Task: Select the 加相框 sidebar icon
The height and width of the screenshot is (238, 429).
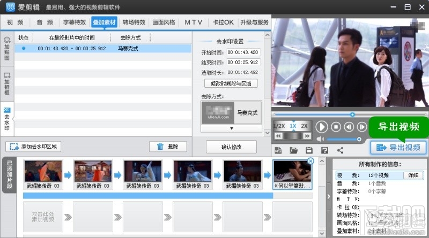Action: (7, 84)
